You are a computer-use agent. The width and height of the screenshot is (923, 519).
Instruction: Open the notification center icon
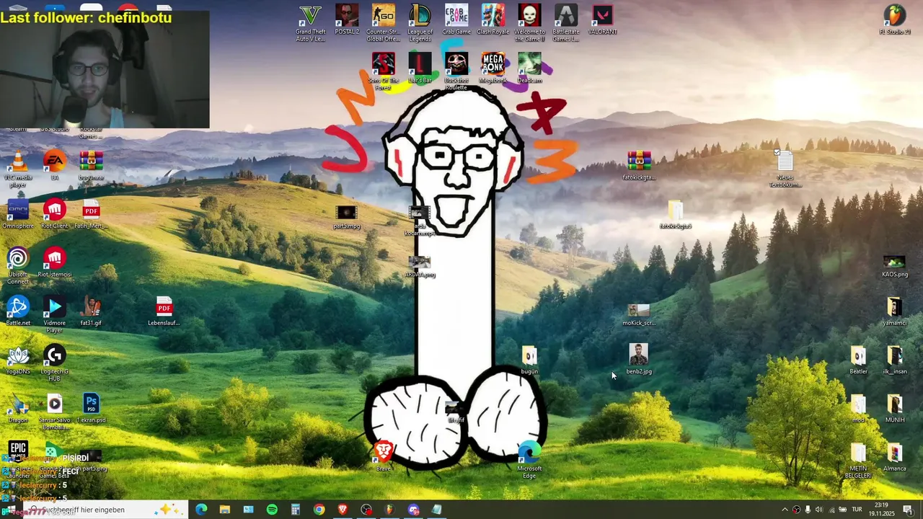[908, 510]
